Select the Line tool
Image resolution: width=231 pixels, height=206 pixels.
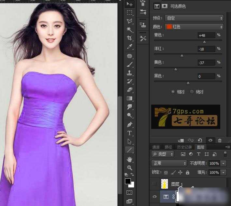(129, 150)
